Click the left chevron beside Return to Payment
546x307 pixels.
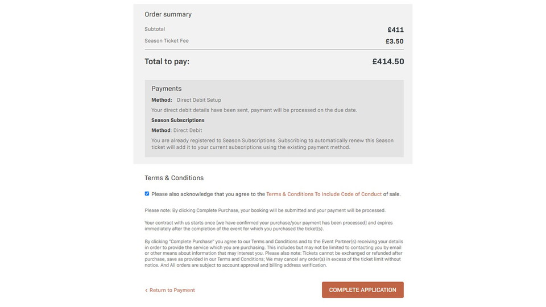tap(146, 291)
